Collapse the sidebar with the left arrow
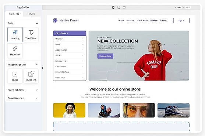Viewport: 205px width, 136px height. 42,68
